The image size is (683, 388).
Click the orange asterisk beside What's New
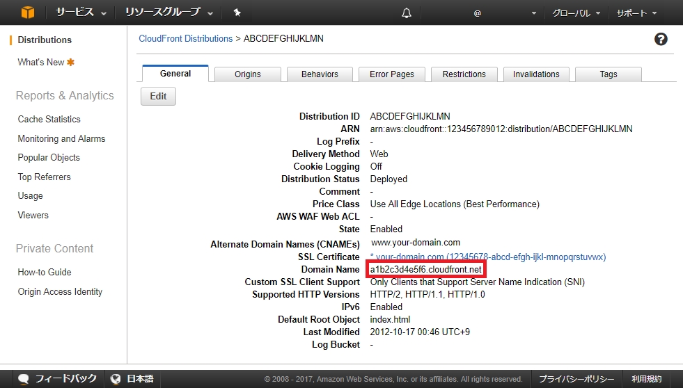tap(70, 62)
